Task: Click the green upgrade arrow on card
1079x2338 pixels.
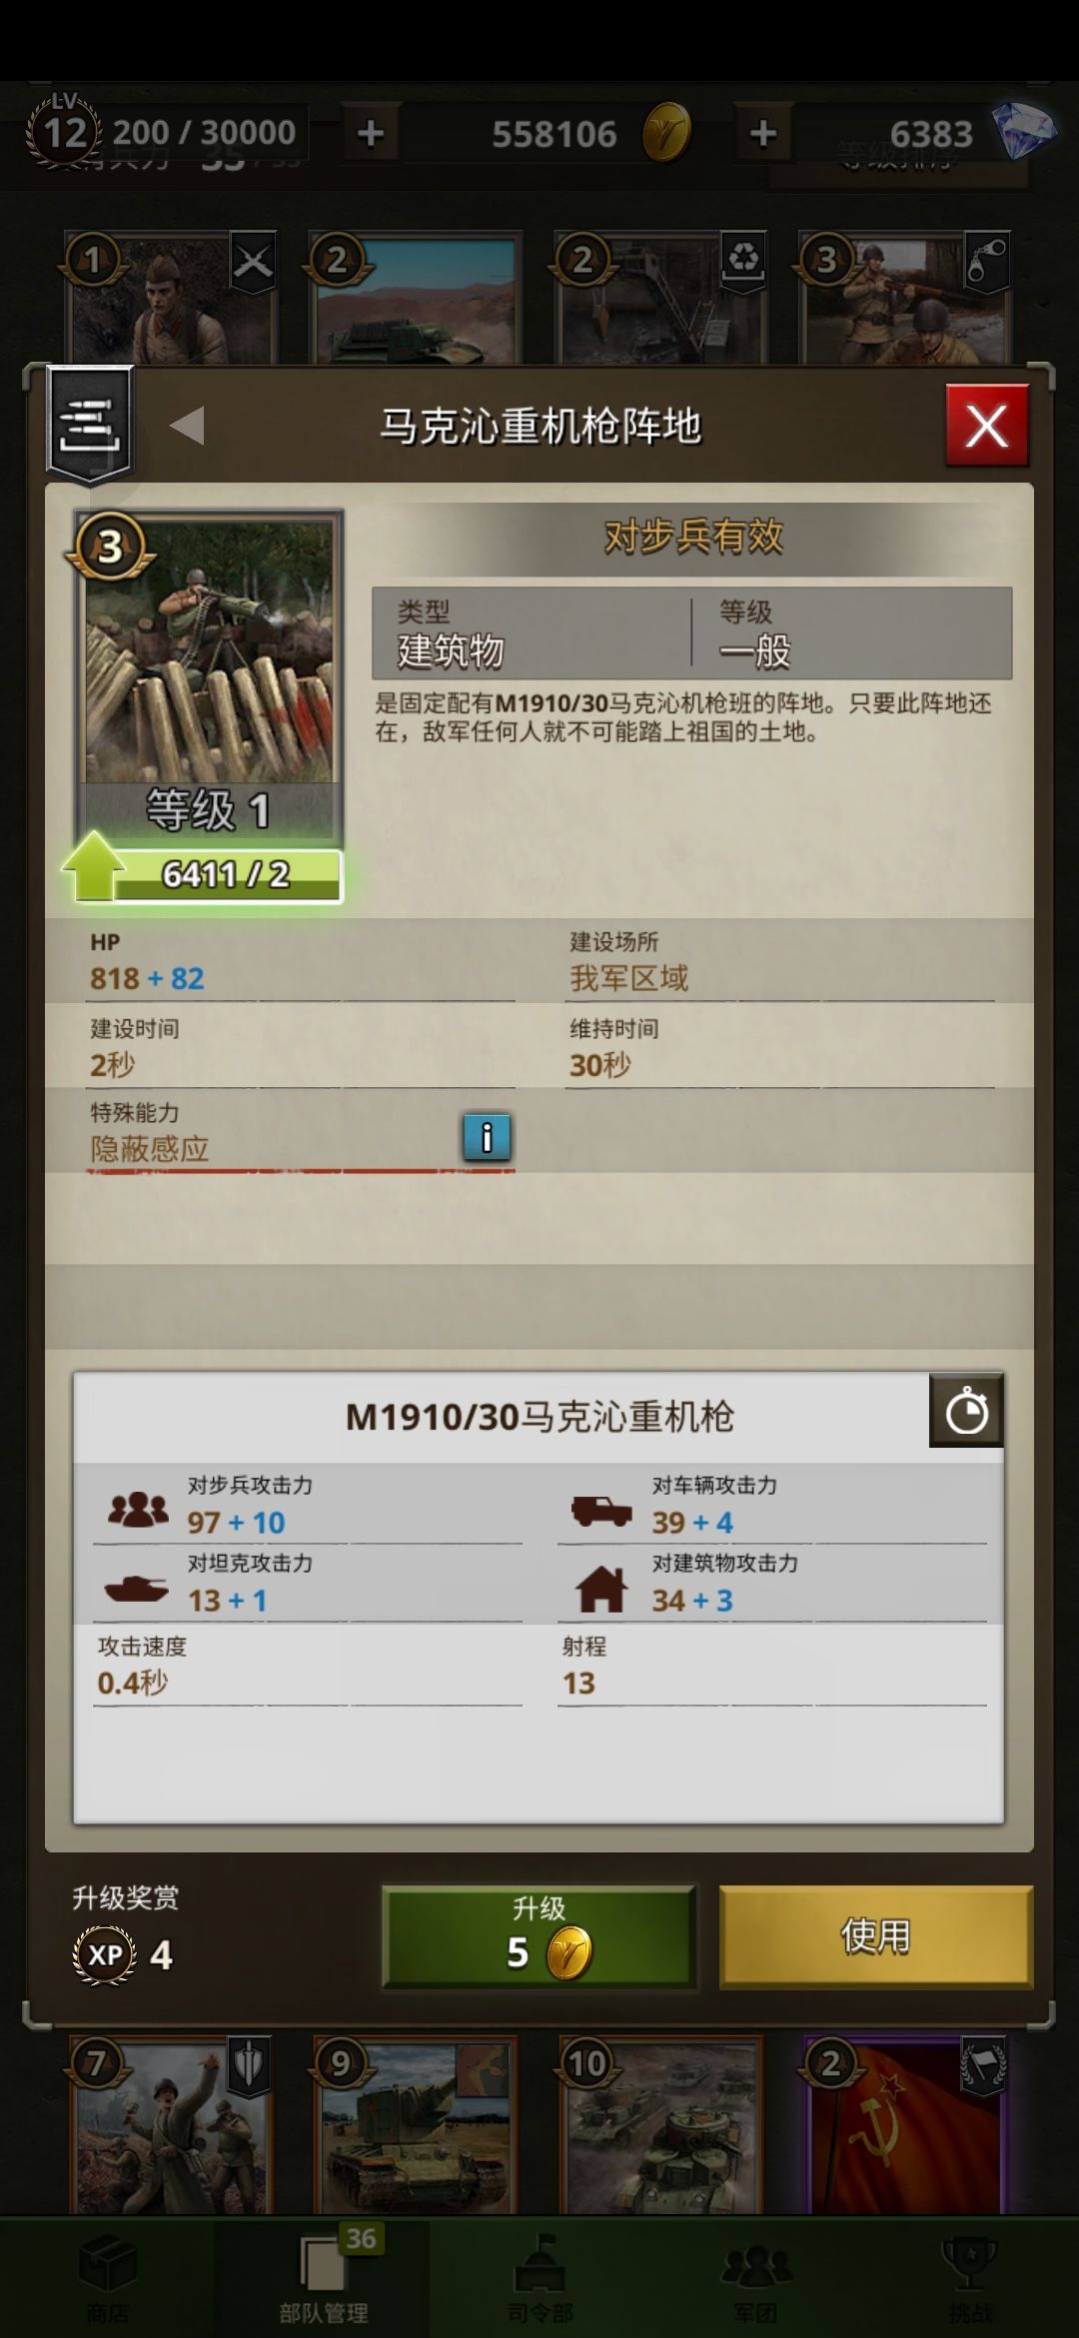Action: coord(93,866)
